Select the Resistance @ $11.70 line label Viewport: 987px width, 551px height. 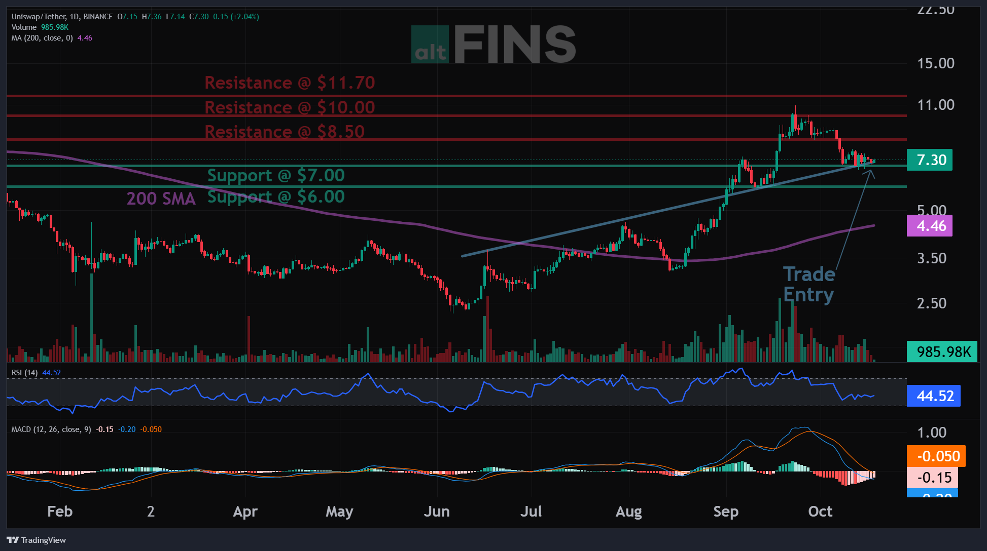pos(290,83)
